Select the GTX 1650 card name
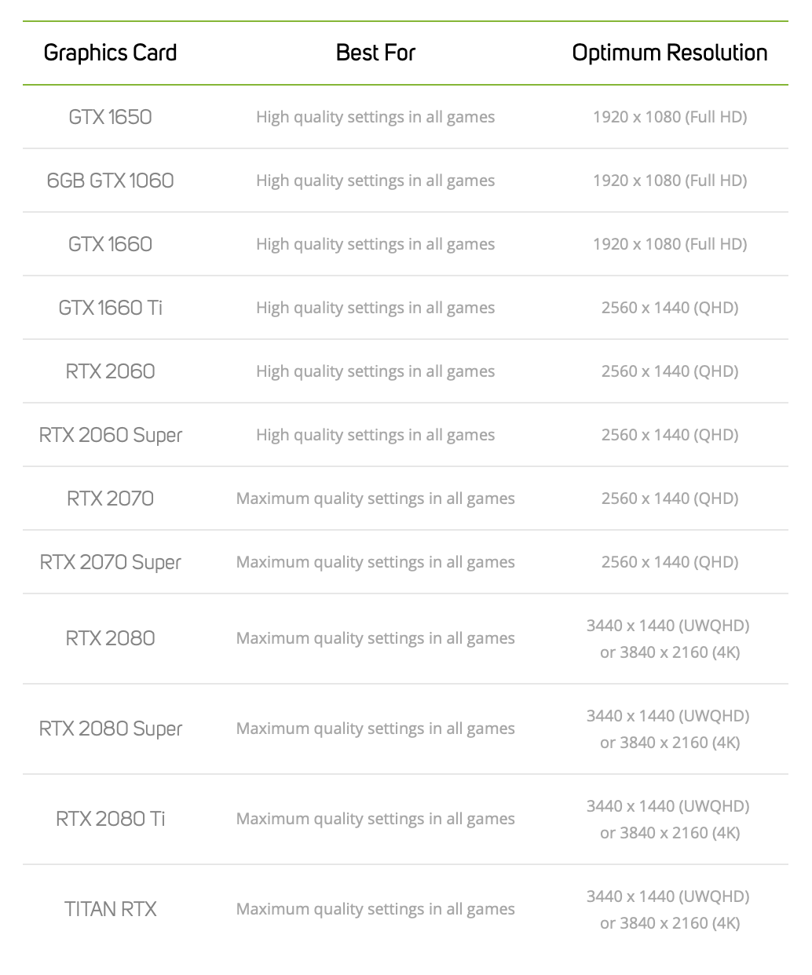Image resolution: width=812 pixels, height=975 pixels. point(110,117)
